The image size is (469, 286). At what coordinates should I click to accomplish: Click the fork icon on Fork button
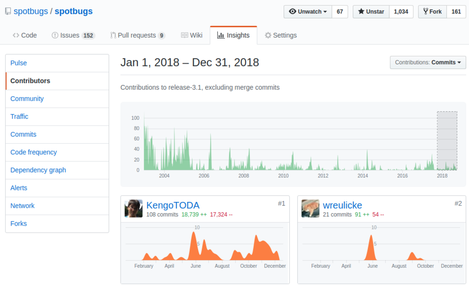(426, 12)
